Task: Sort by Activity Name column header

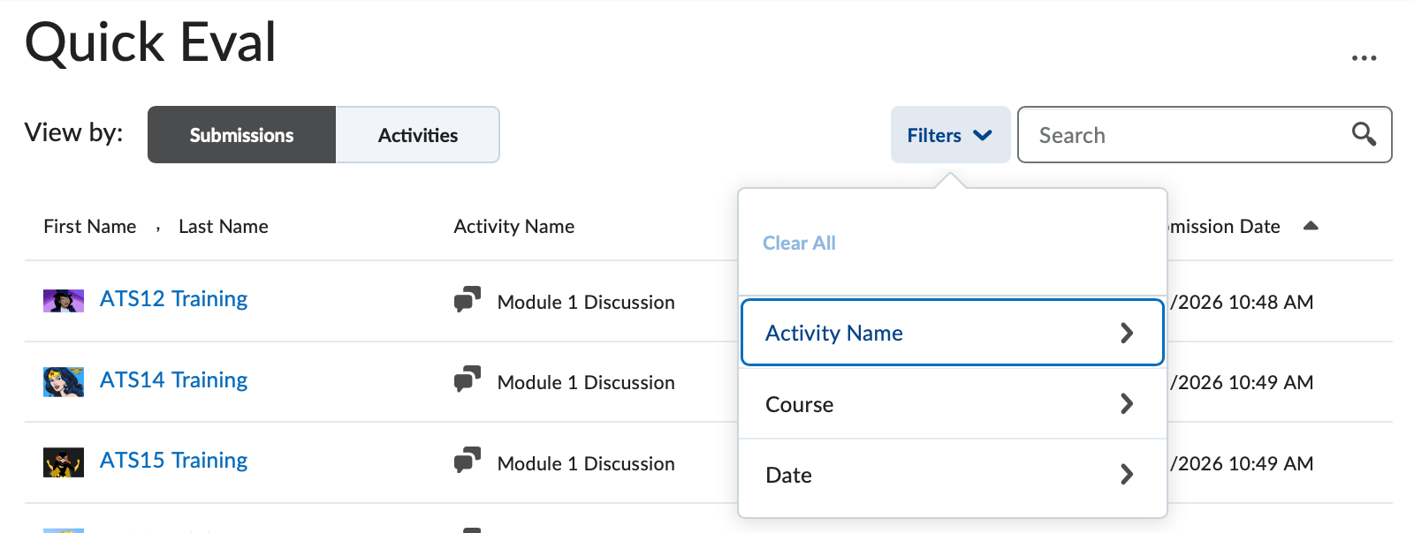Action: [514, 227]
